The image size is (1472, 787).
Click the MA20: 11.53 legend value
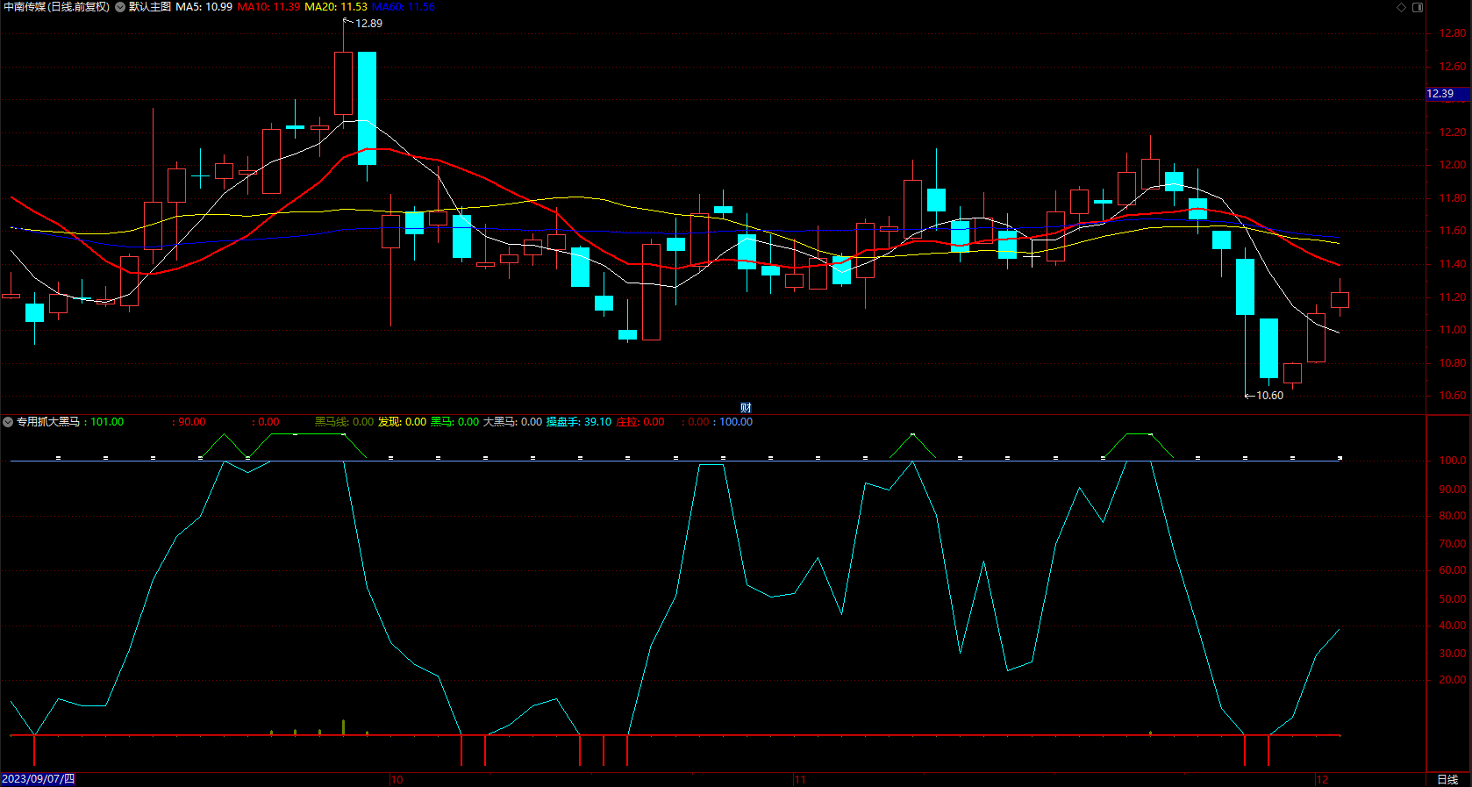tap(336, 7)
